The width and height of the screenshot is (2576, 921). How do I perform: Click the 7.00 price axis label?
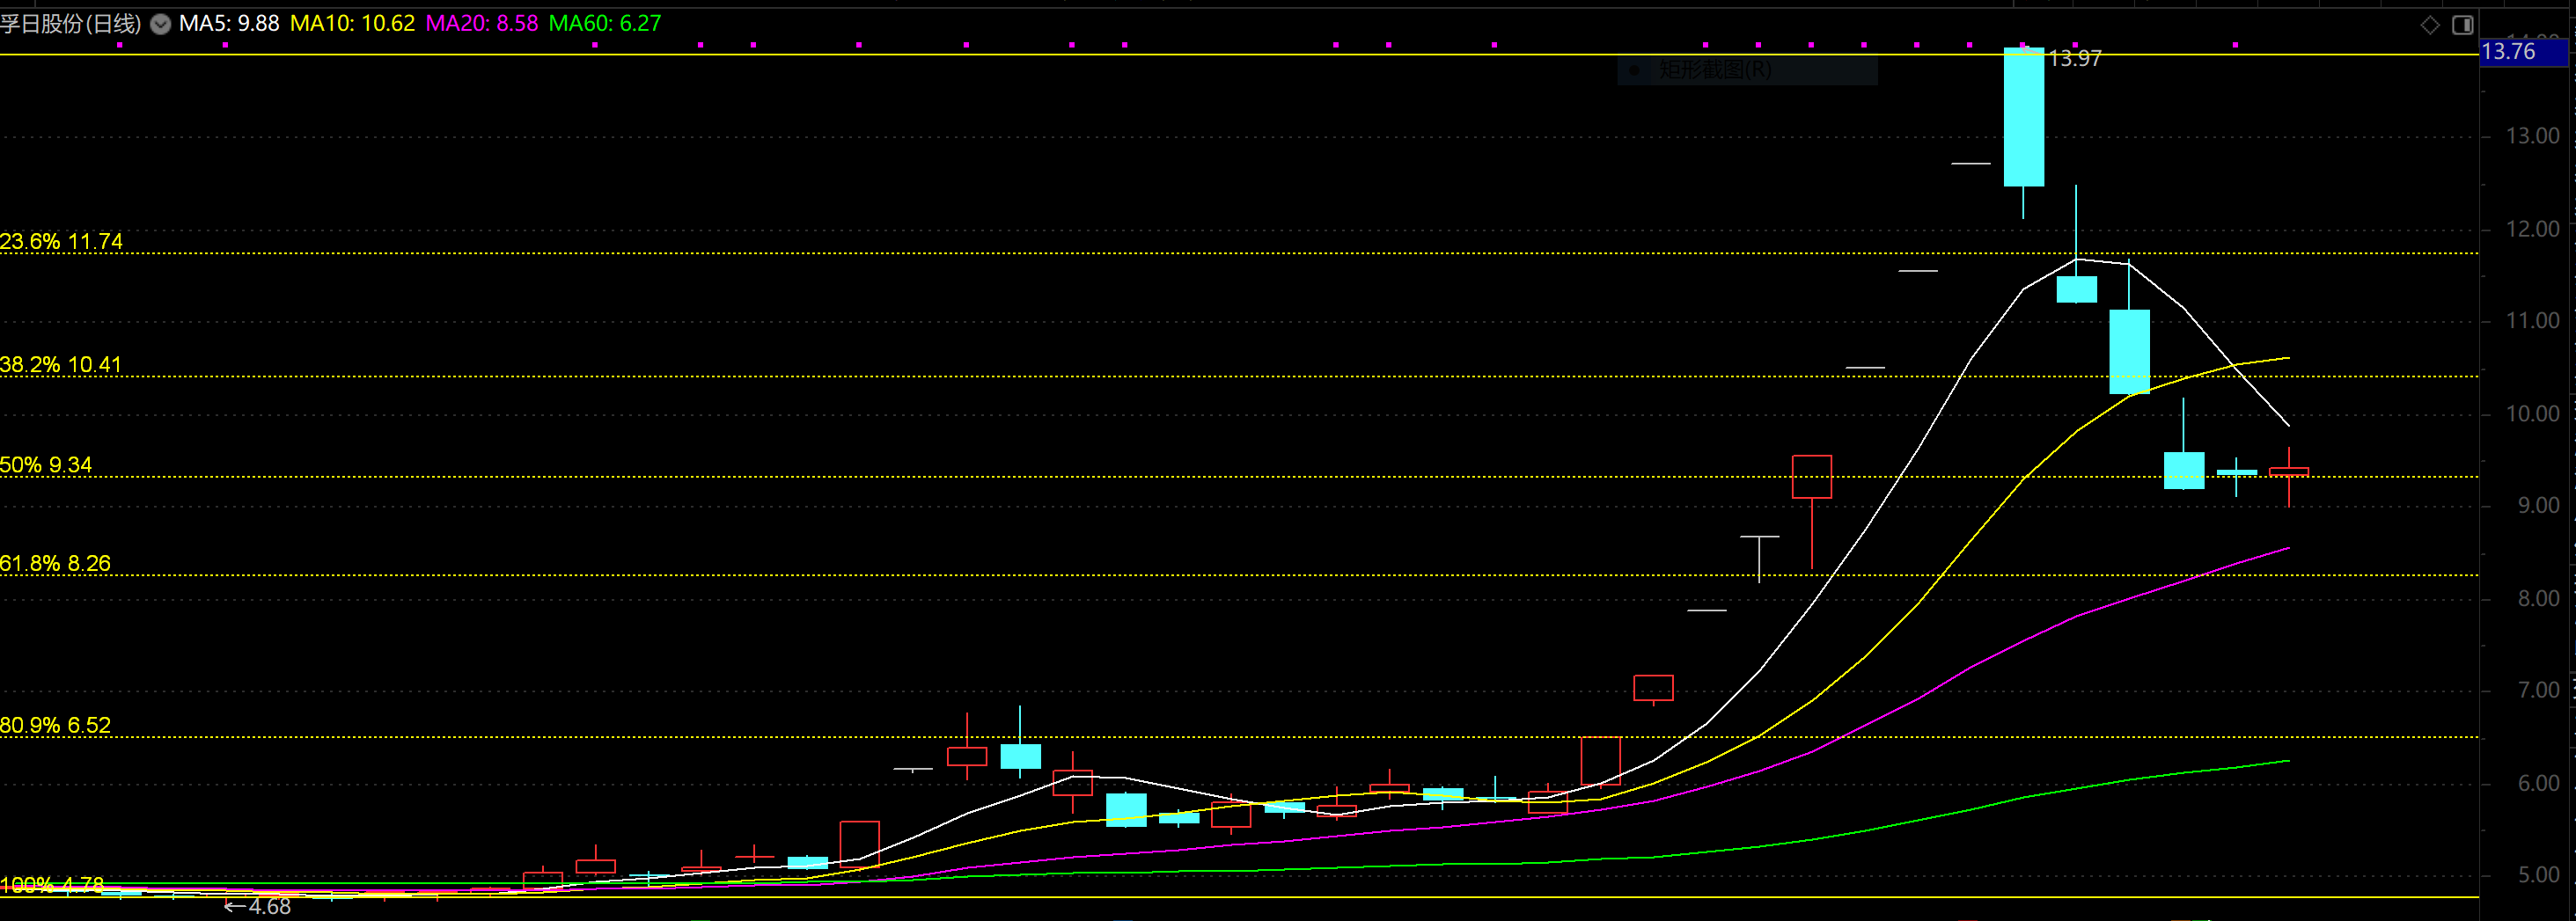click(x=2539, y=691)
